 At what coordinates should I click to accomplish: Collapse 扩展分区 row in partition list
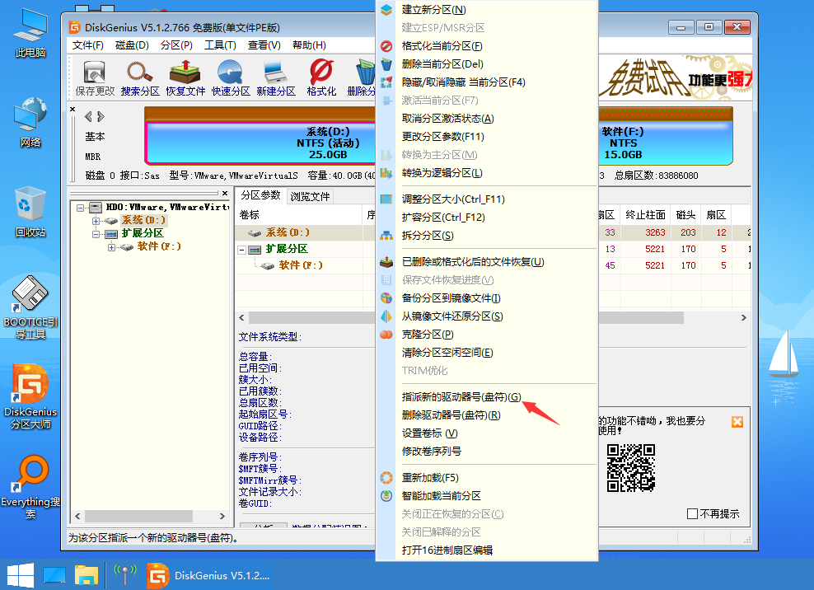point(241,249)
